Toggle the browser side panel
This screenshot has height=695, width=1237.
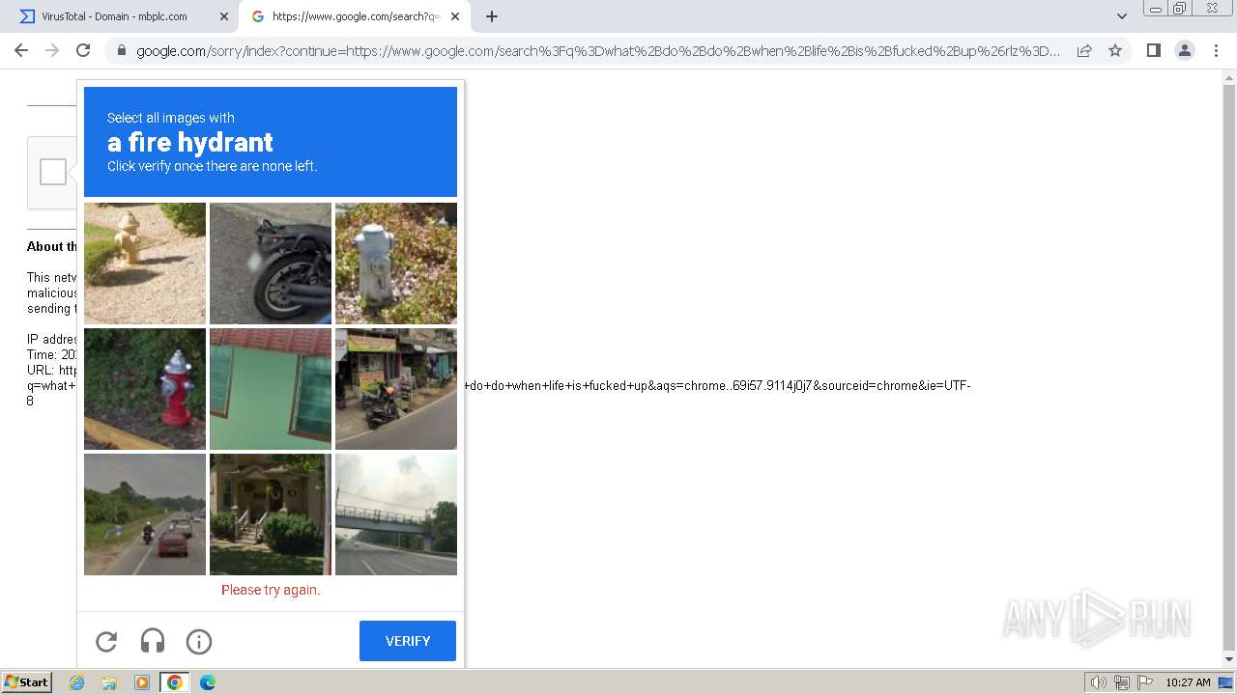pos(1153,50)
